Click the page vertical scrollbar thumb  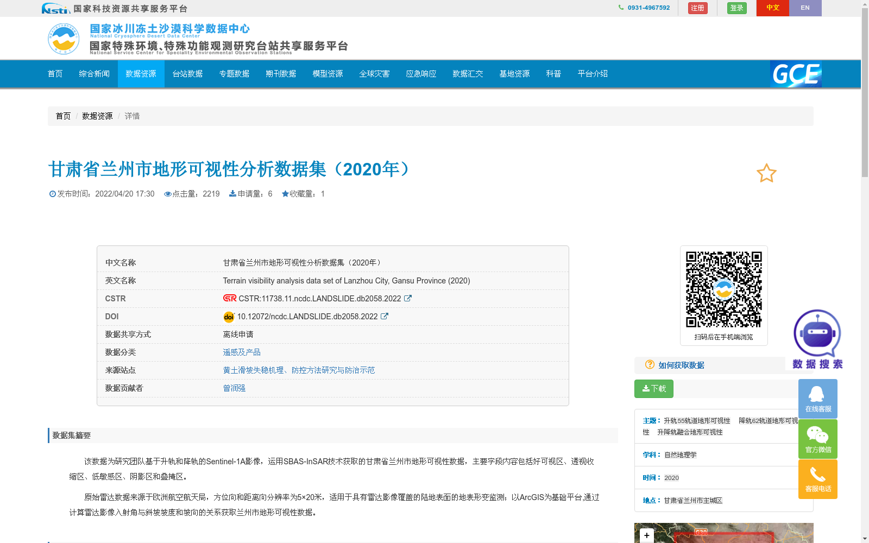point(865,92)
